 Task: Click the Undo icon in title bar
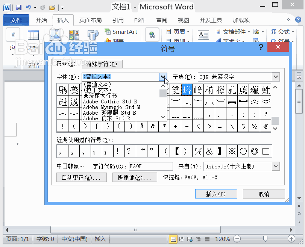tap(29, 8)
